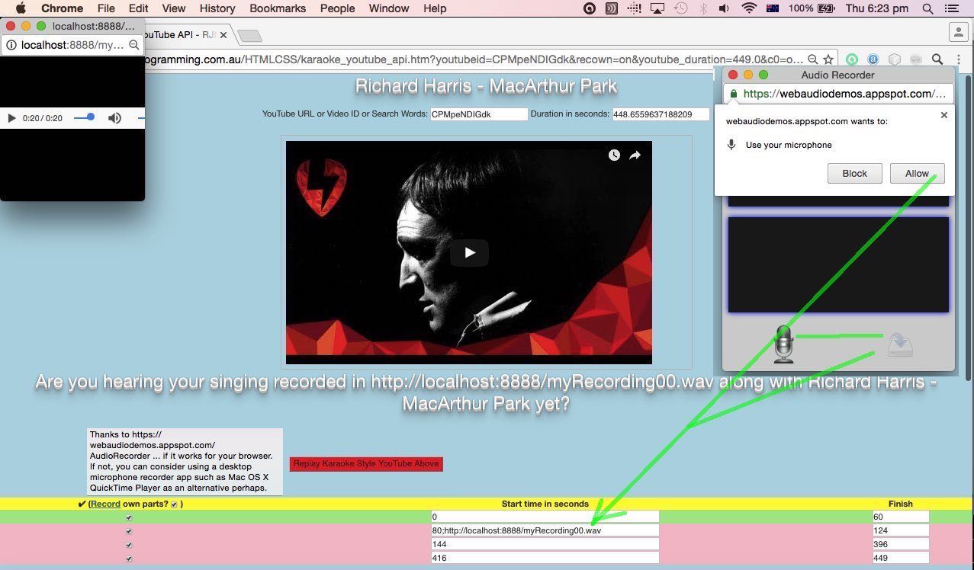Click the Bluetooth status icon

click(703, 8)
